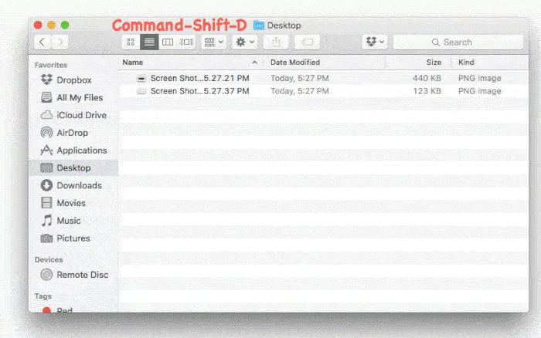Switch to column view
541x338 pixels.
tap(168, 42)
